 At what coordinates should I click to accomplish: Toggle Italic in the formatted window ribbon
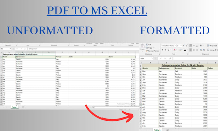[x=165, y=50]
